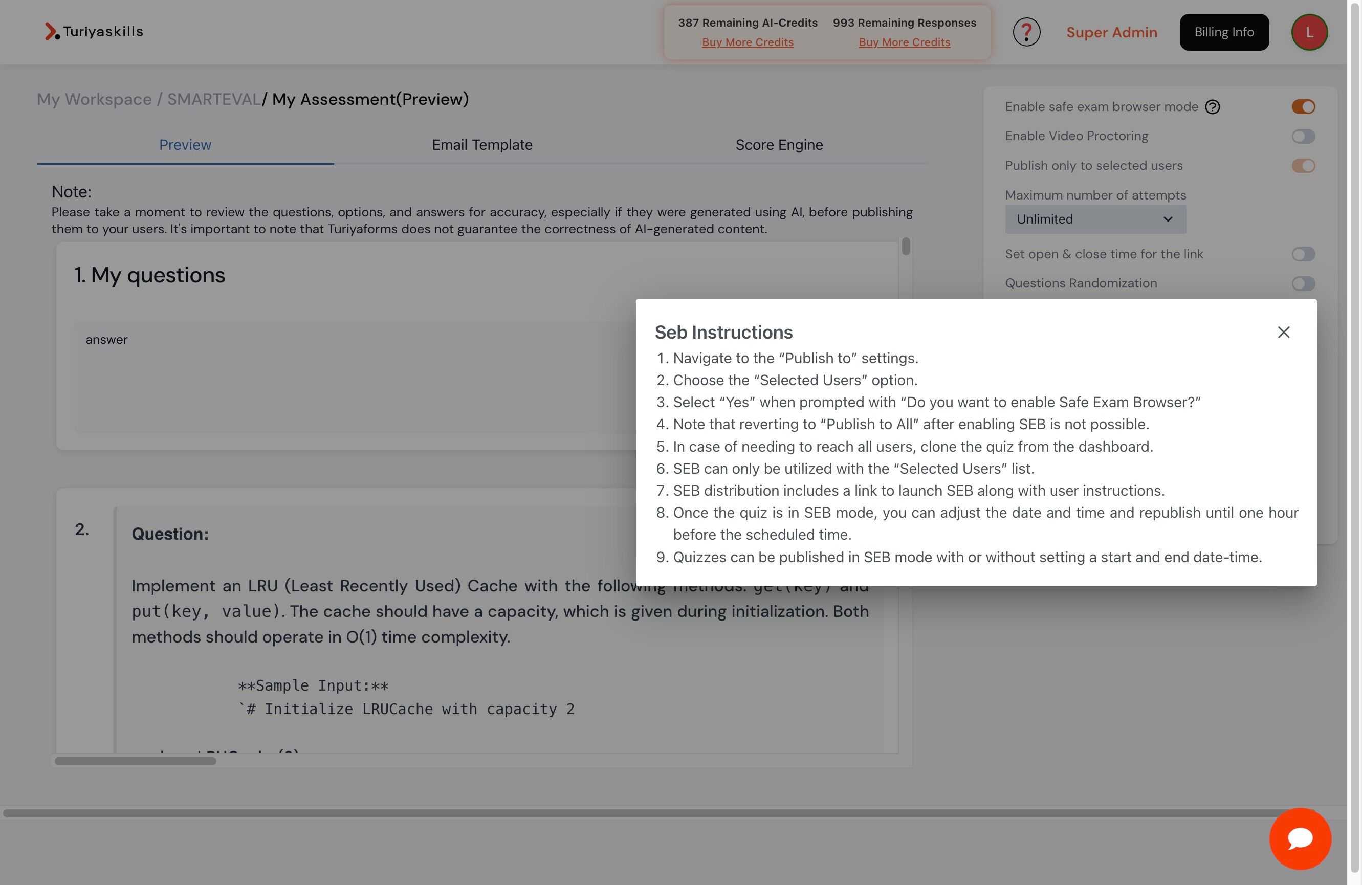Image resolution: width=1362 pixels, height=885 pixels.
Task: Enable Set open & close time toggle
Action: coord(1303,254)
